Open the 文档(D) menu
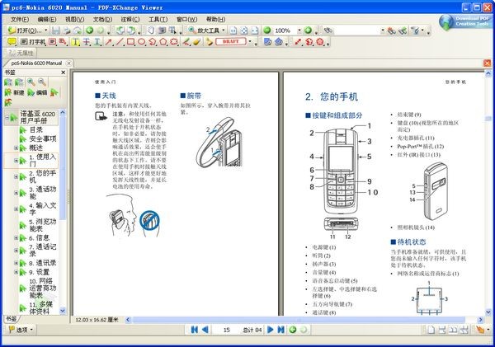 102,20
